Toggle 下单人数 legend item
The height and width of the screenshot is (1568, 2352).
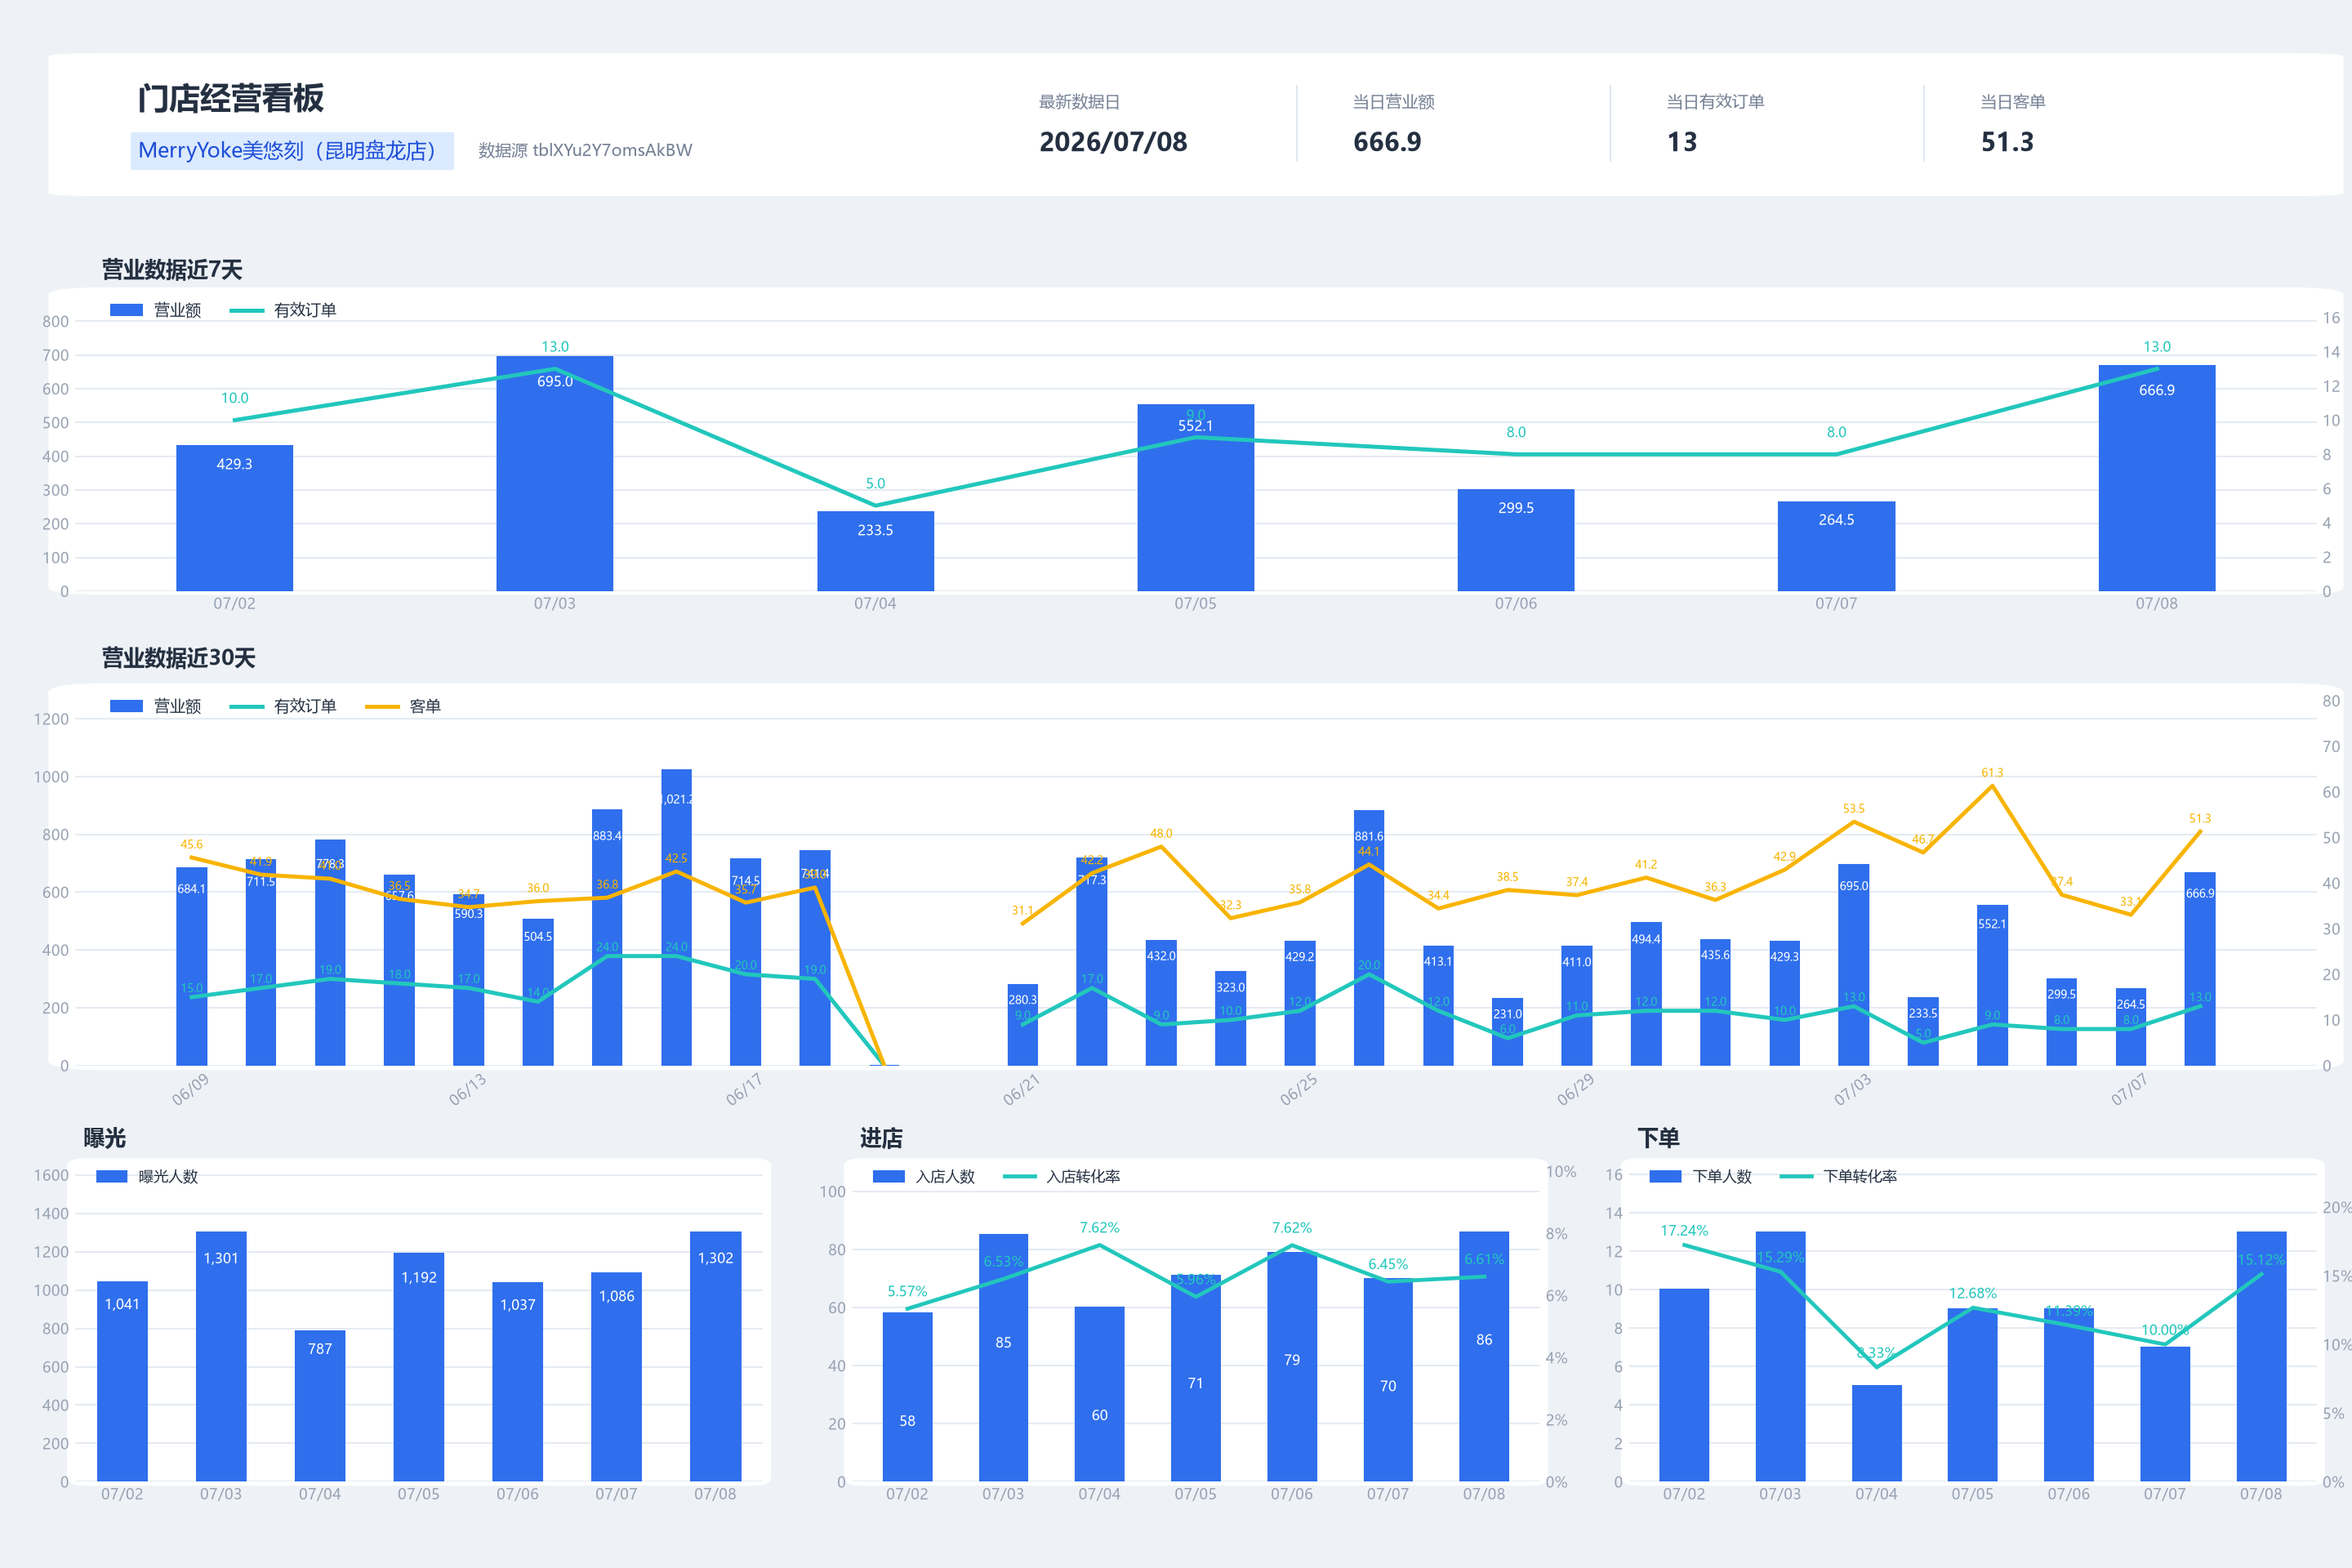click(x=1701, y=1176)
